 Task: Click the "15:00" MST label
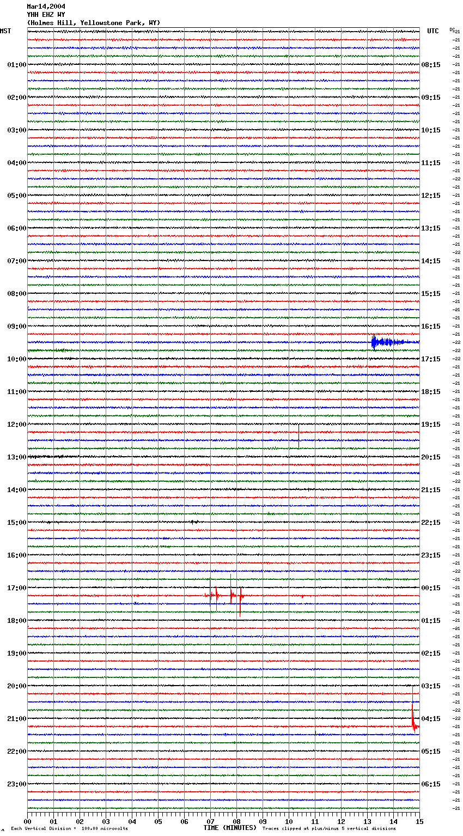(x=16, y=523)
